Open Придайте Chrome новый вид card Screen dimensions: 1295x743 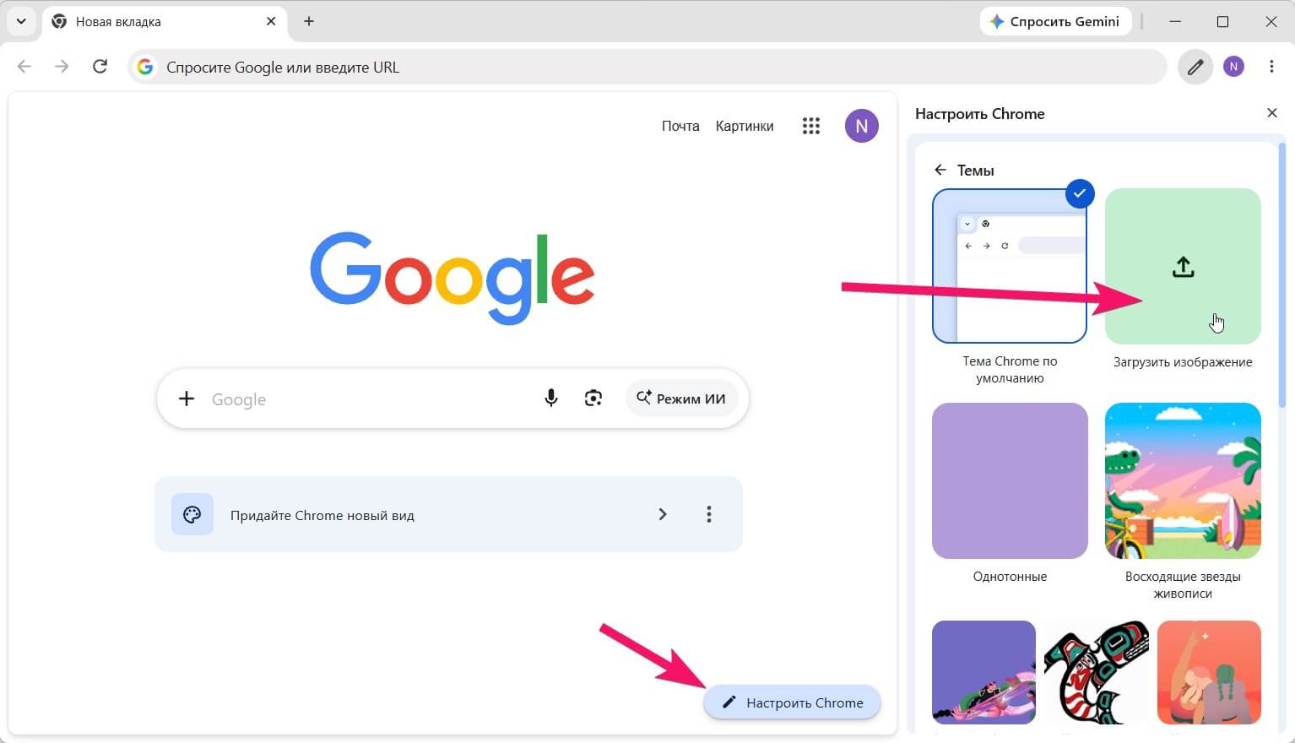(x=448, y=514)
